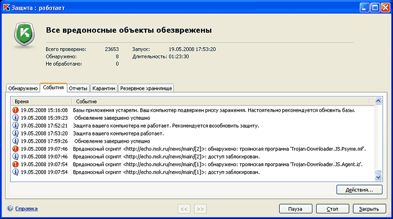
Task: Open the Обнаружено tab
Action: pos(23,88)
